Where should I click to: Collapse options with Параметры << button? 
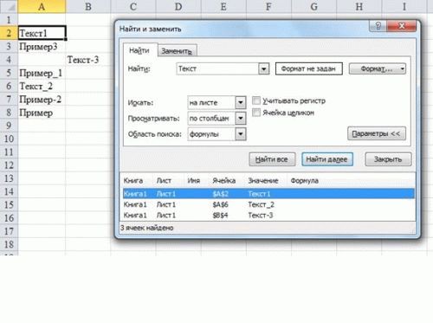pyautogui.click(x=377, y=133)
